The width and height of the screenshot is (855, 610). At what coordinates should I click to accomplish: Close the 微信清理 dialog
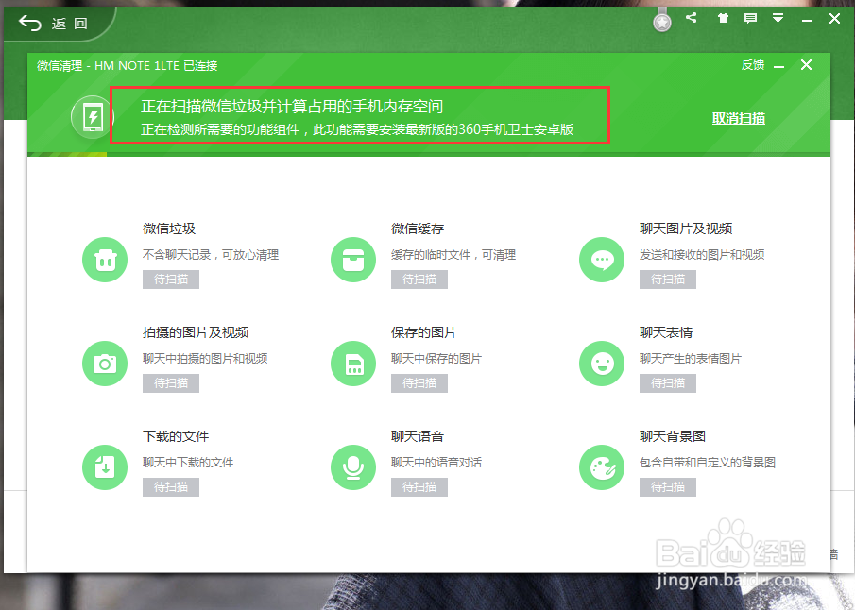(x=807, y=65)
